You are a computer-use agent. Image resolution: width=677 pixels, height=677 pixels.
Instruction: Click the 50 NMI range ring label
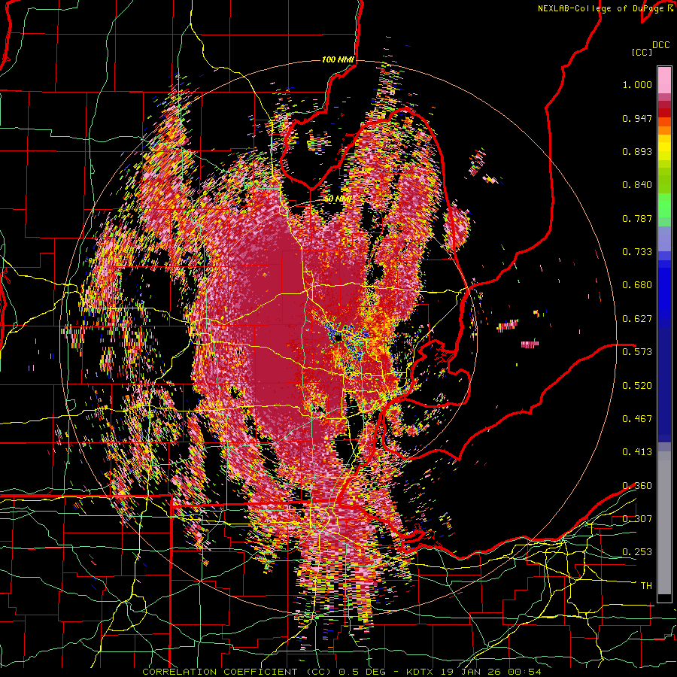(338, 199)
